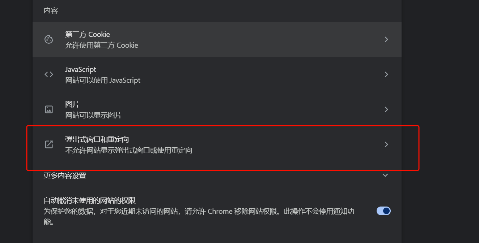Click the 更多内容设置 label
The height and width of the screenshot is (243, 479).
(65, 176)
